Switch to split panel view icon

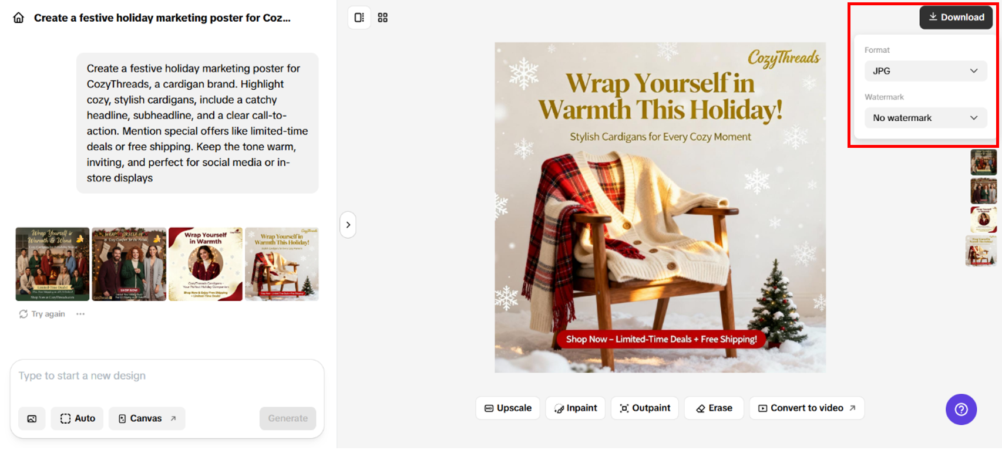tap(359, 18)
